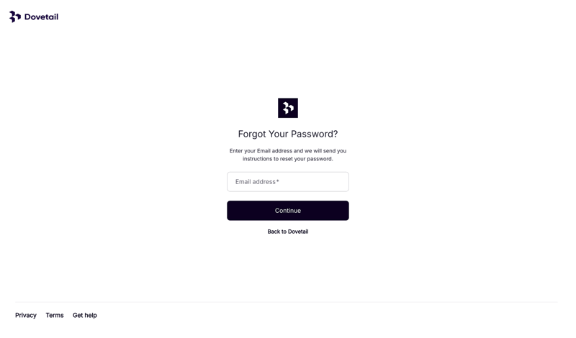
Task: Click the white bird symbol inside square logo
Action: pyautogui.click(x=287, y=108)
